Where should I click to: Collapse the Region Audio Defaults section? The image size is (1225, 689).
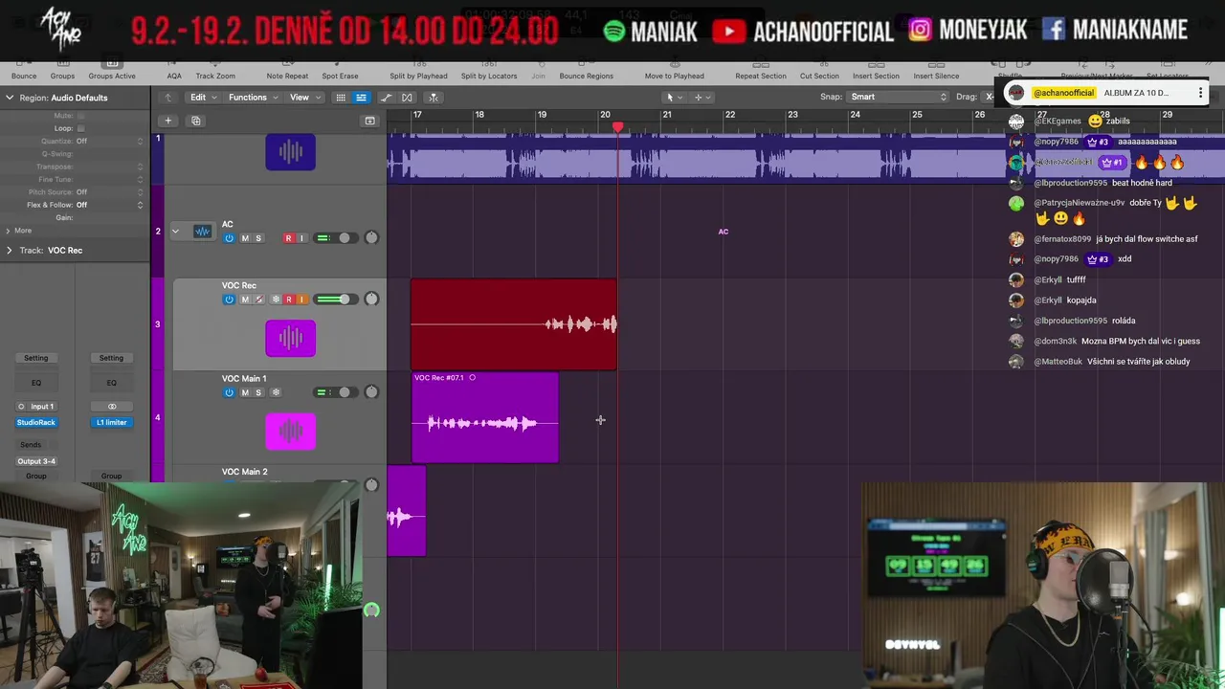[x=10, y=98]
